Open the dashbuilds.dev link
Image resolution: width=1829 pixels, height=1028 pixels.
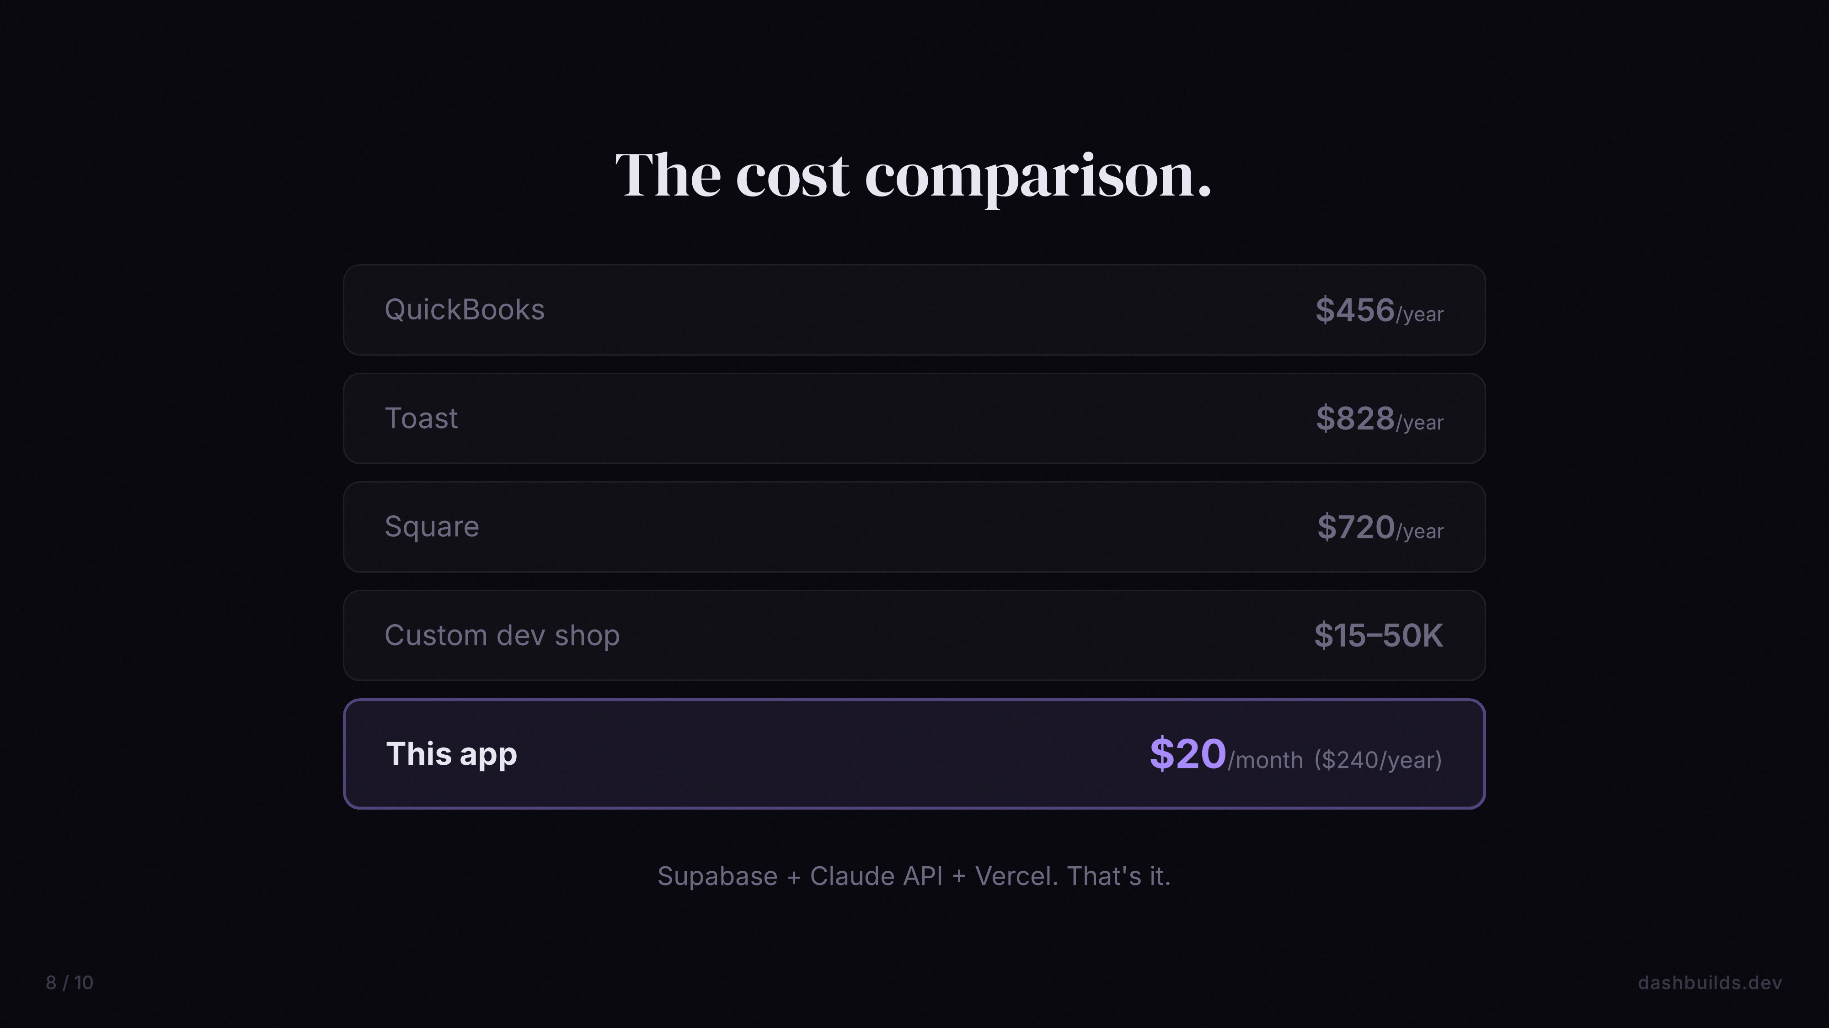point(1709,983)
